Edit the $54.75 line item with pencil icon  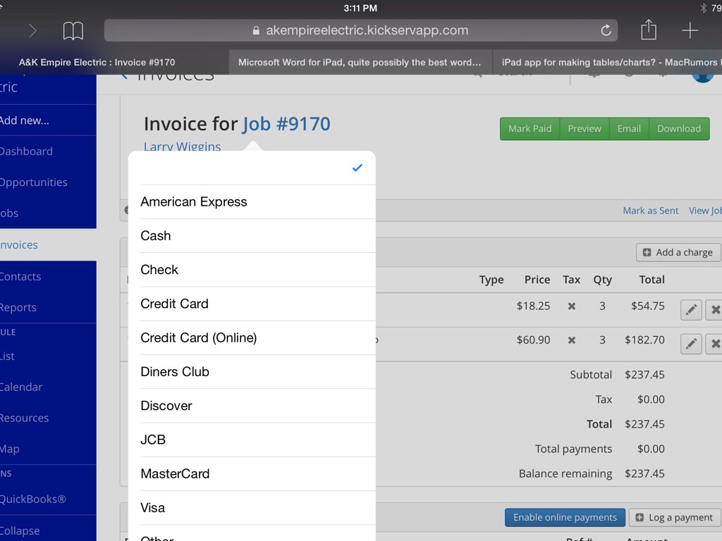(x=691, y=309)
